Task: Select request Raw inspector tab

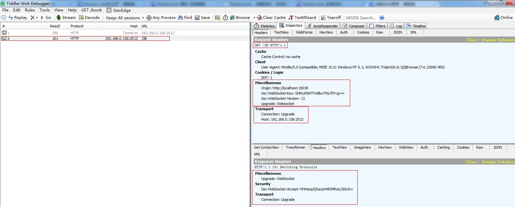Action: [x=380, y=32]
